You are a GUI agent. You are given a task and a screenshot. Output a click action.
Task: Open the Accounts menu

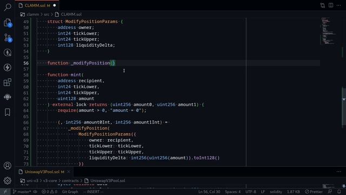pos(8,166)
